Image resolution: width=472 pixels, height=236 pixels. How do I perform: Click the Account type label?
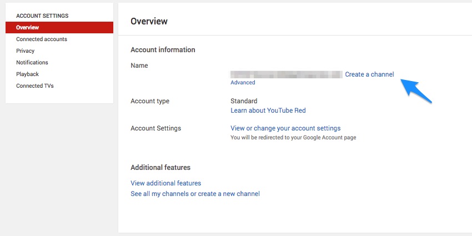tap(150, 101)
